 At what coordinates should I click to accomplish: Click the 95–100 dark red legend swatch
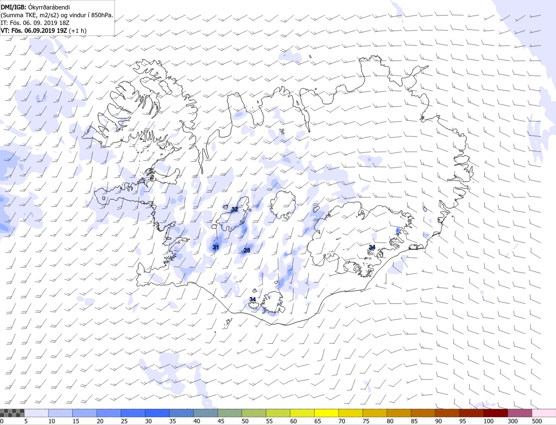coord(471,413)
